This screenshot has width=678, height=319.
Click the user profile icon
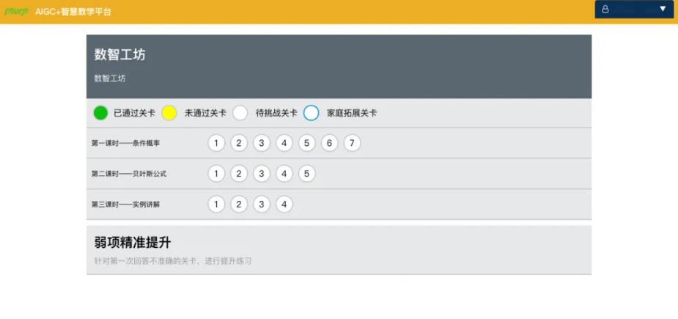pos(605,9)
